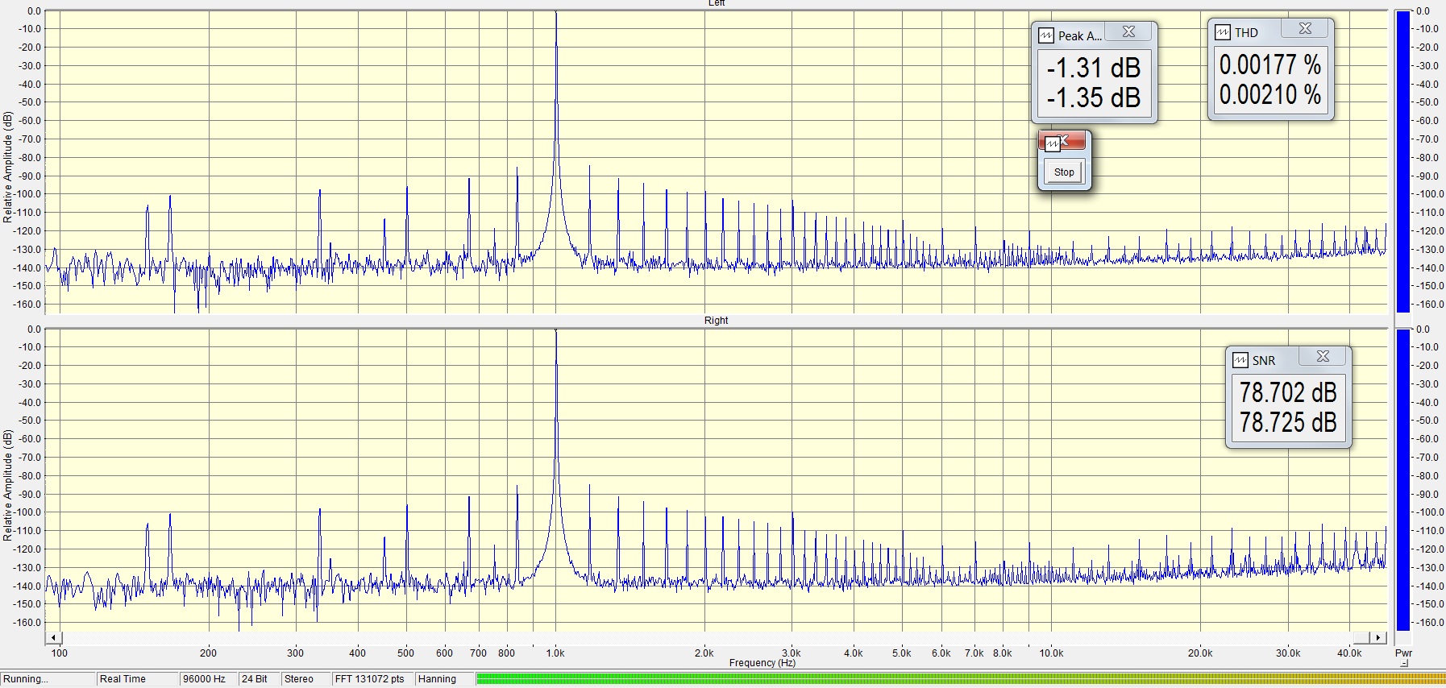Click the Stereo status field
The width and height of the screenshot is (1446, 688).
(x=306, y=679)
